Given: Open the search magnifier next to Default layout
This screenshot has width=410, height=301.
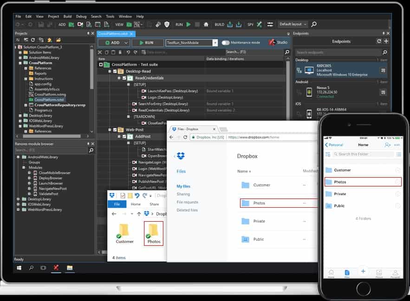Looking at the screenshot, I should (x=314, y=24).
